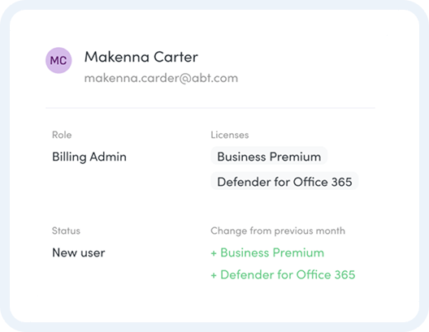Open the makenna.carder@abt.com email address
Image resolution: width=429 pixels, height=332 pixels.
161,78
